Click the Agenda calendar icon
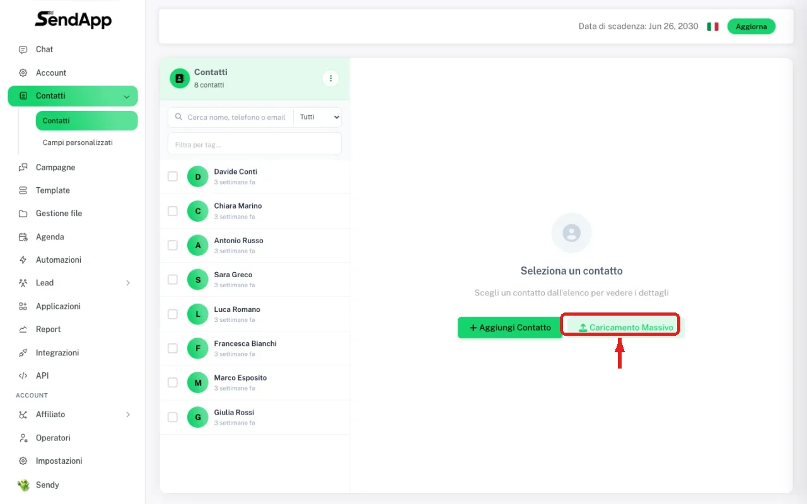Viewport: 807px width, 504px height. pos(23,237)
